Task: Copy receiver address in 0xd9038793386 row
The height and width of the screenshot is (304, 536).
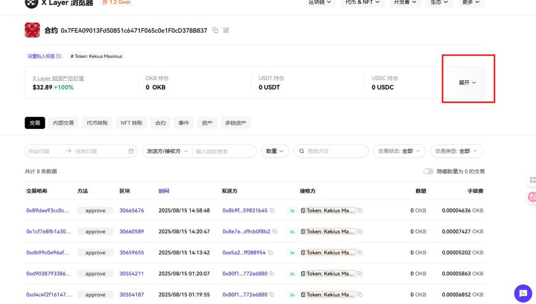Action: coord(360,274)
